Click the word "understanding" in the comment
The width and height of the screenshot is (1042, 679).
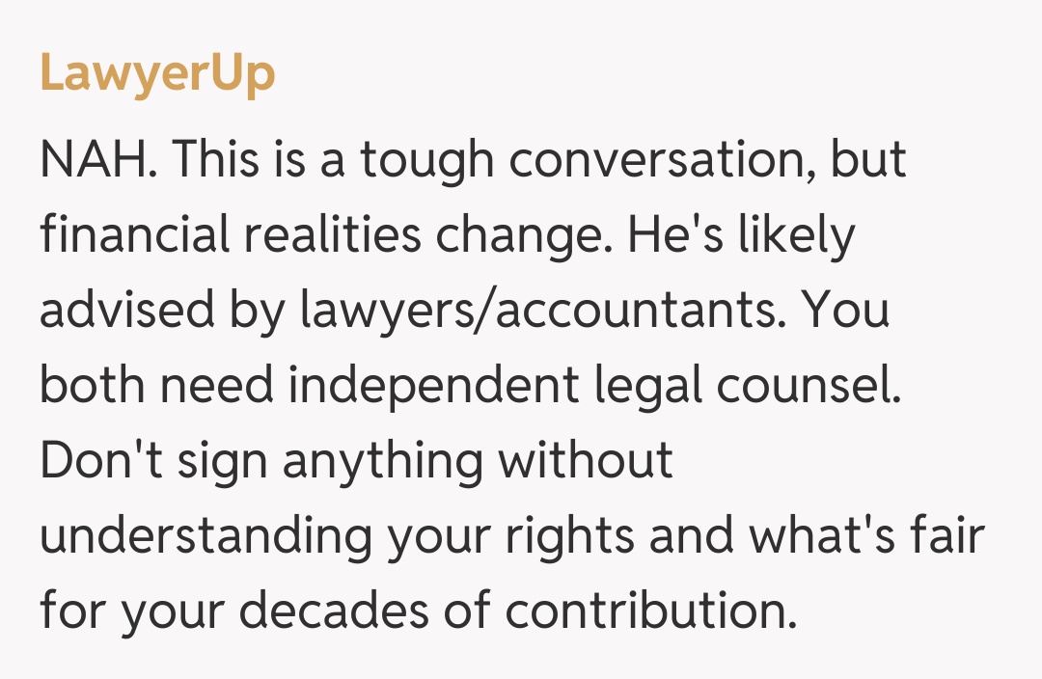click(205, 536)
